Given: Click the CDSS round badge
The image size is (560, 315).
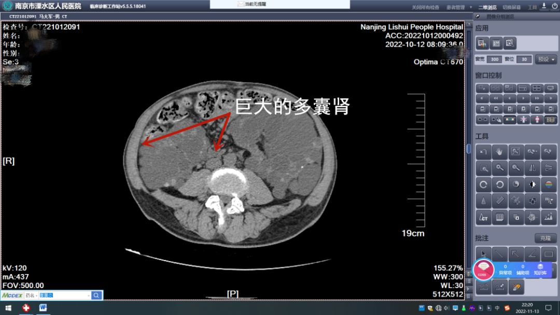Looking at the screenshot, I should [483, 270].
